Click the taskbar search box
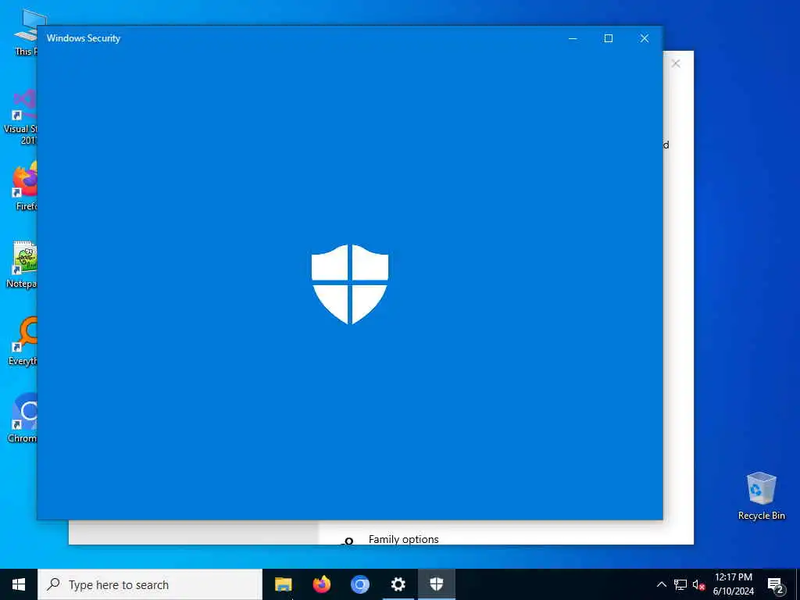 click(x=150, y=584)
